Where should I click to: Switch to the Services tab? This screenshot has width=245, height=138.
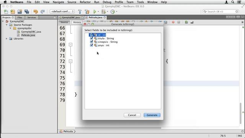click(x=32, y=17)
